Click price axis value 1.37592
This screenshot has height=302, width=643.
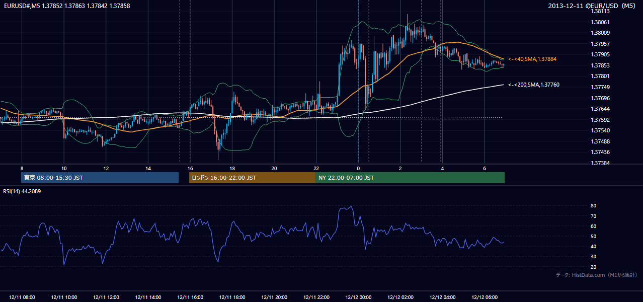600,120
